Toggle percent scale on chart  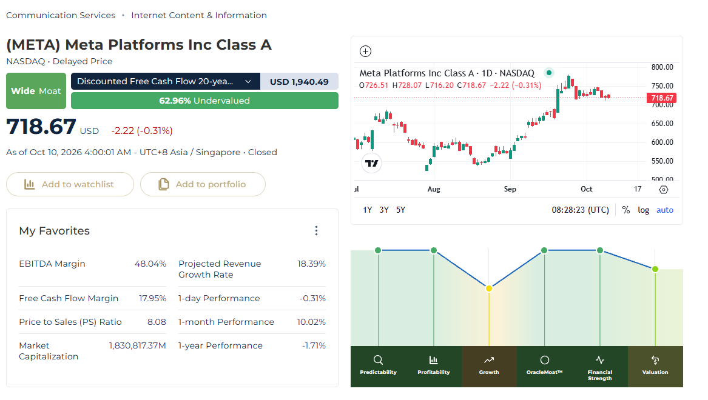point(626,210)
